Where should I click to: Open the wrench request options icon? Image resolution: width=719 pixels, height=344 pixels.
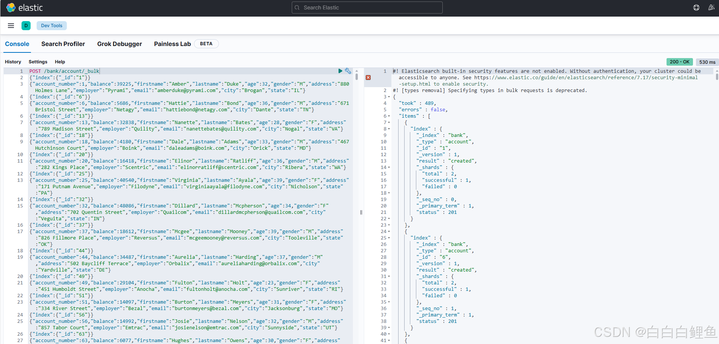click(348, 71)
